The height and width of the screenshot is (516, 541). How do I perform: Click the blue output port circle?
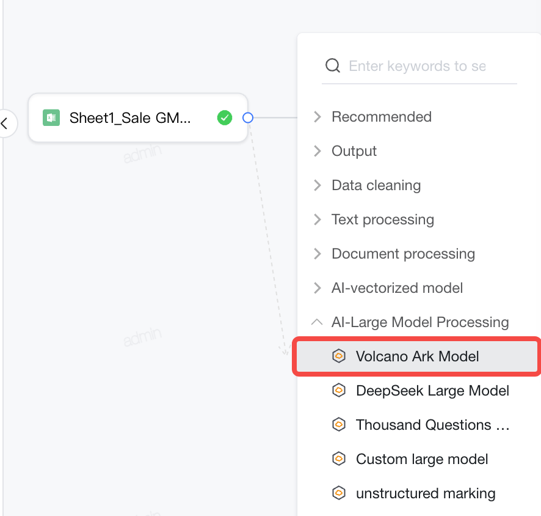pyautogui.click(x=248, y=118)
